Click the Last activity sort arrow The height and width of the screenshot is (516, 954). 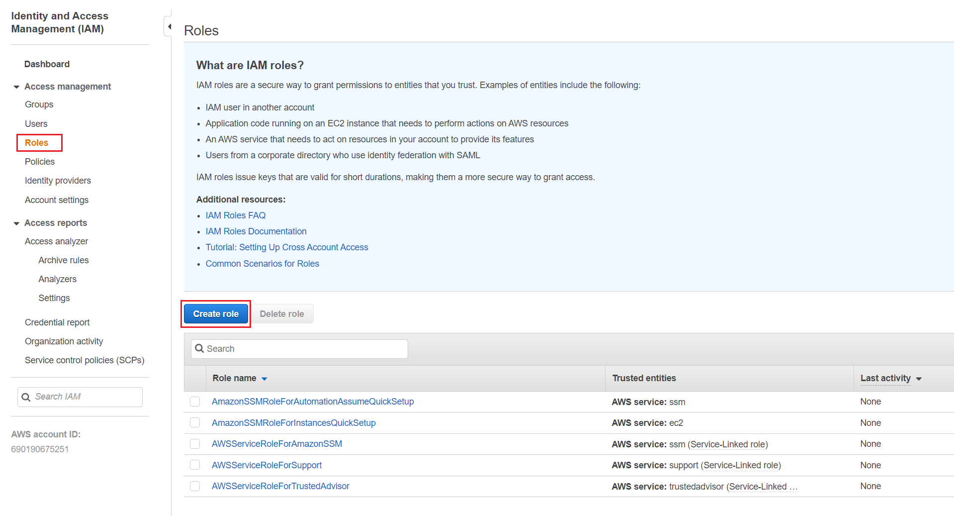(x=919, y=379)
